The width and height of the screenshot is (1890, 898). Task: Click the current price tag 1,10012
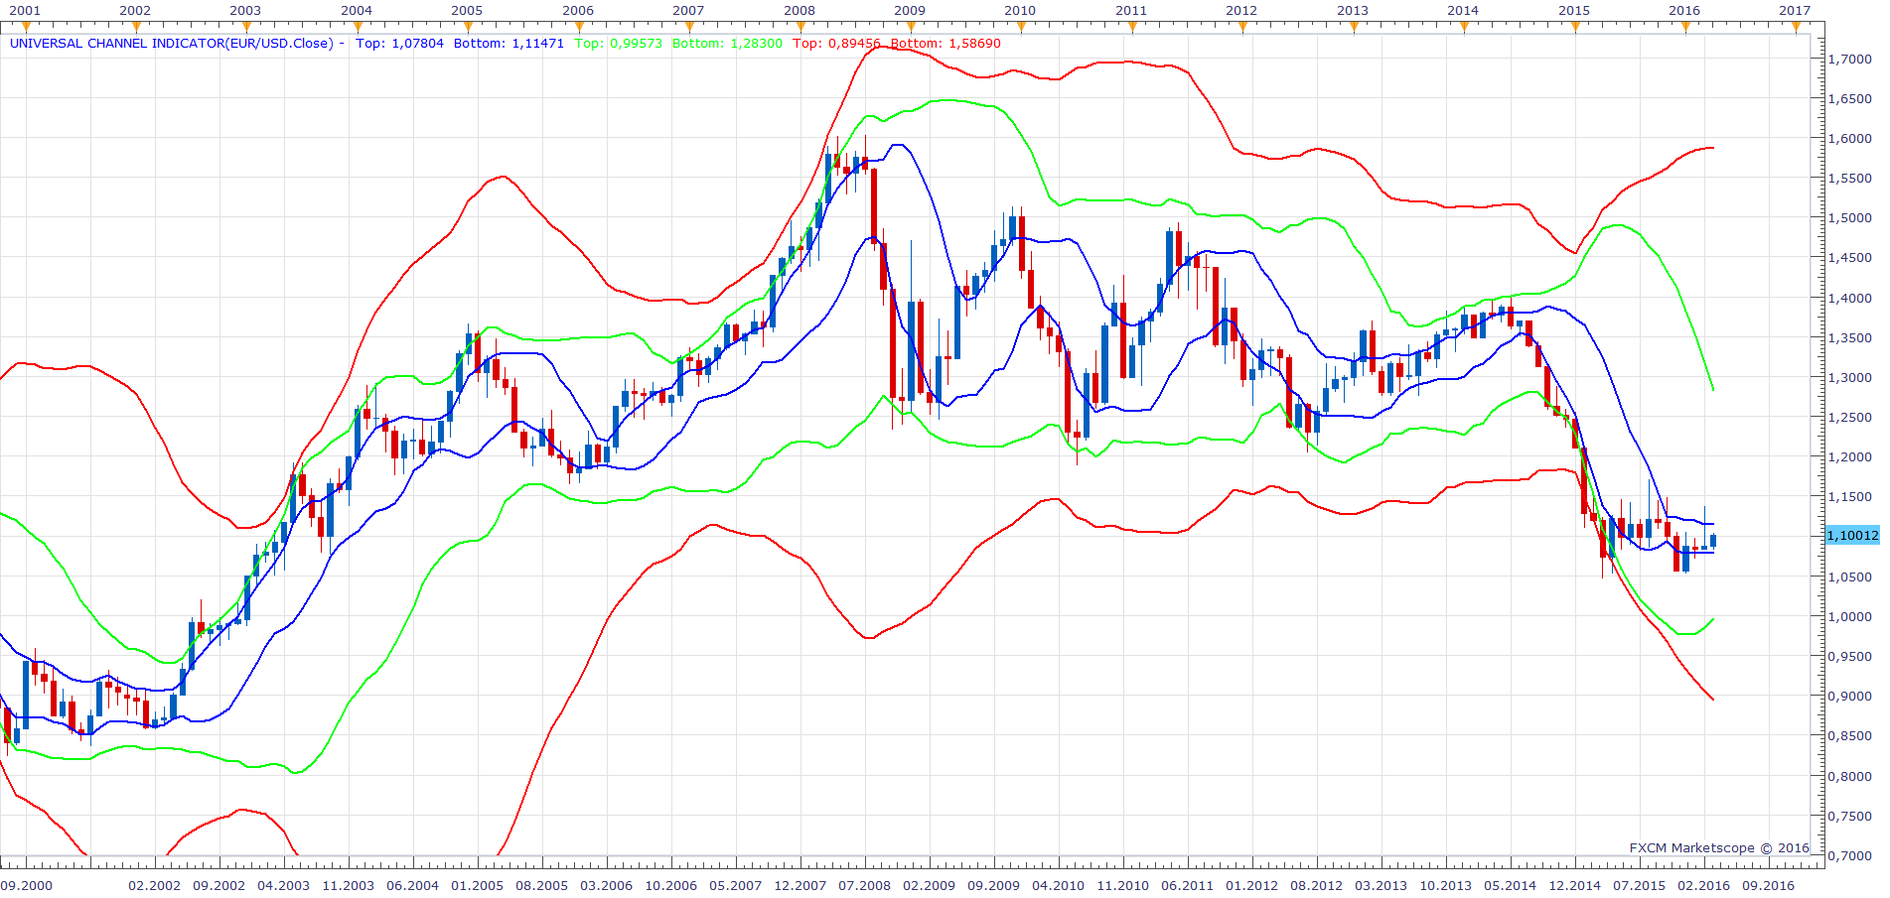coord(1852,536)
